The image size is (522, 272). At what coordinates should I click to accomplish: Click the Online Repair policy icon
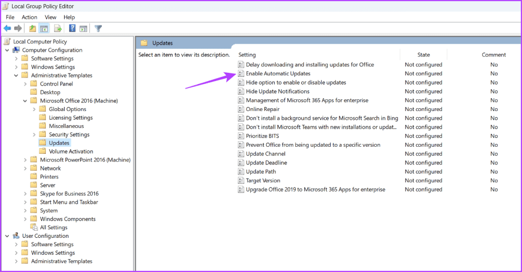coord(241,109)
